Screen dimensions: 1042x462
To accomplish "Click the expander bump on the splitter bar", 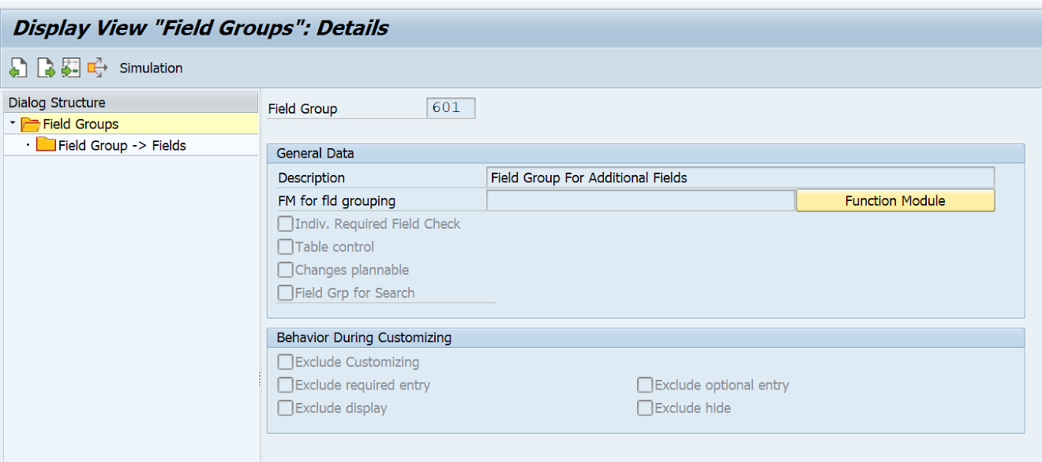I will pyautogui.click(x=260, y=378).
